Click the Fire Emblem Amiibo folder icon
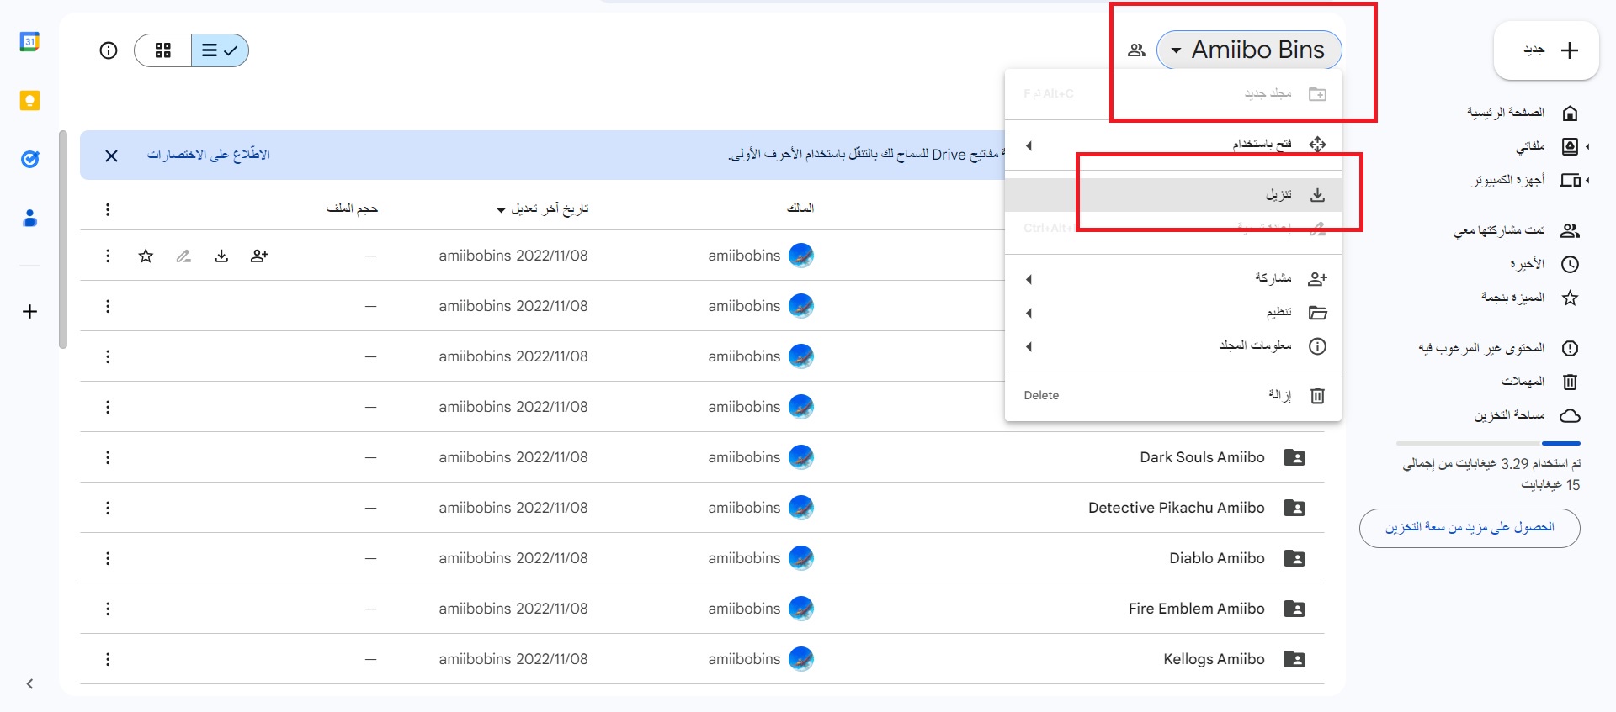This screenshot has width=1616, height=712. point(1294,609)
